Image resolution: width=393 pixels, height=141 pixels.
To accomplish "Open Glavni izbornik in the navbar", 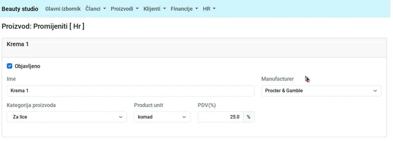I will [x=63, y=9].
